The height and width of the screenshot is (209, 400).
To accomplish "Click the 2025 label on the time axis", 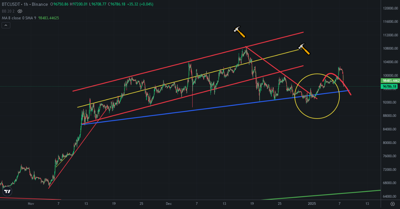I will pos(311,204).
